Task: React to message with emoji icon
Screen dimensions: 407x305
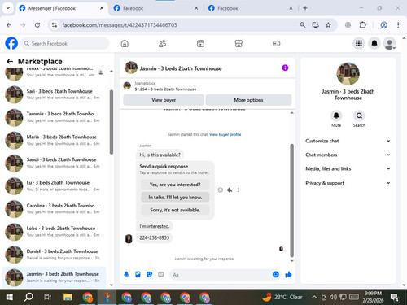Action: tap(221, 190)
